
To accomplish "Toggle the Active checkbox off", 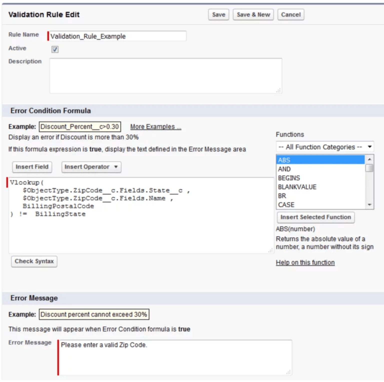I will pyautogui.click(x=55, y=50).
